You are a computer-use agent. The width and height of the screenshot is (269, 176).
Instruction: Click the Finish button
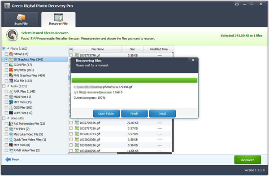coord(134,114)
